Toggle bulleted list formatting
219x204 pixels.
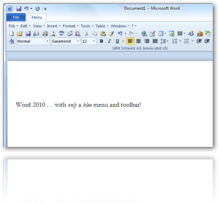[x=187, y=41]
